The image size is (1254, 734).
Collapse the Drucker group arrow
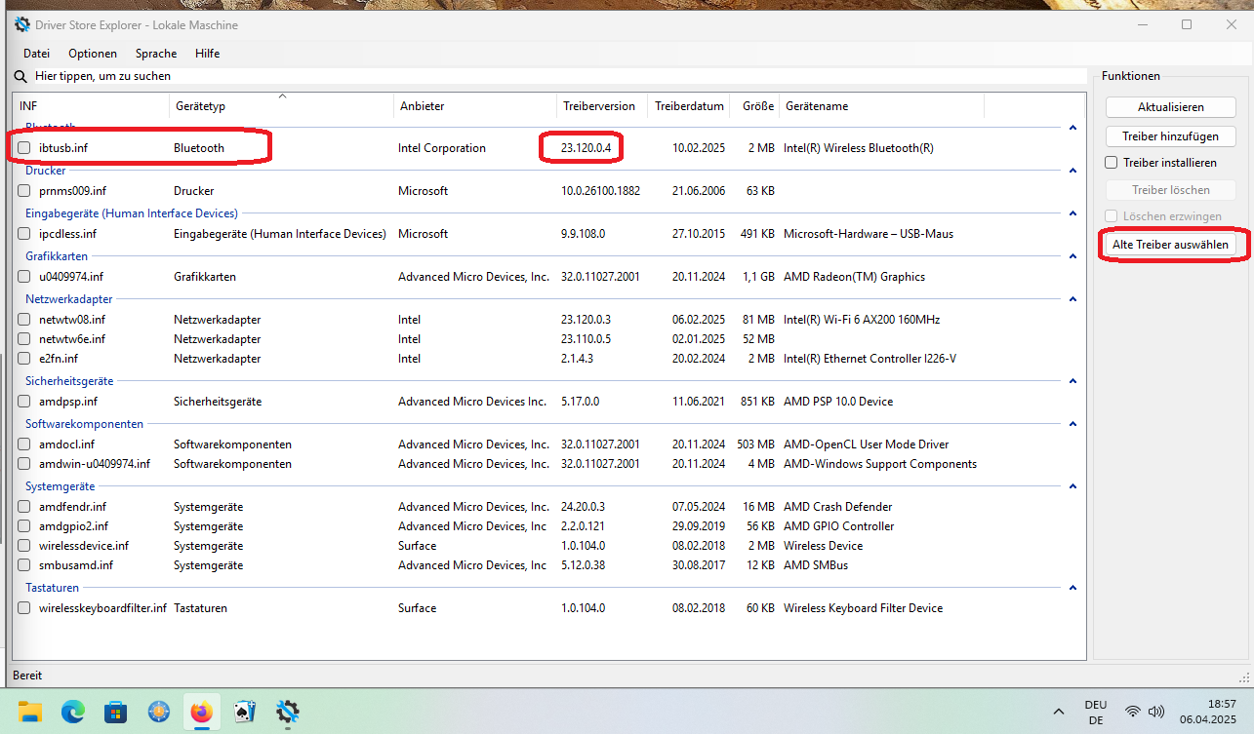[1072, 171]
